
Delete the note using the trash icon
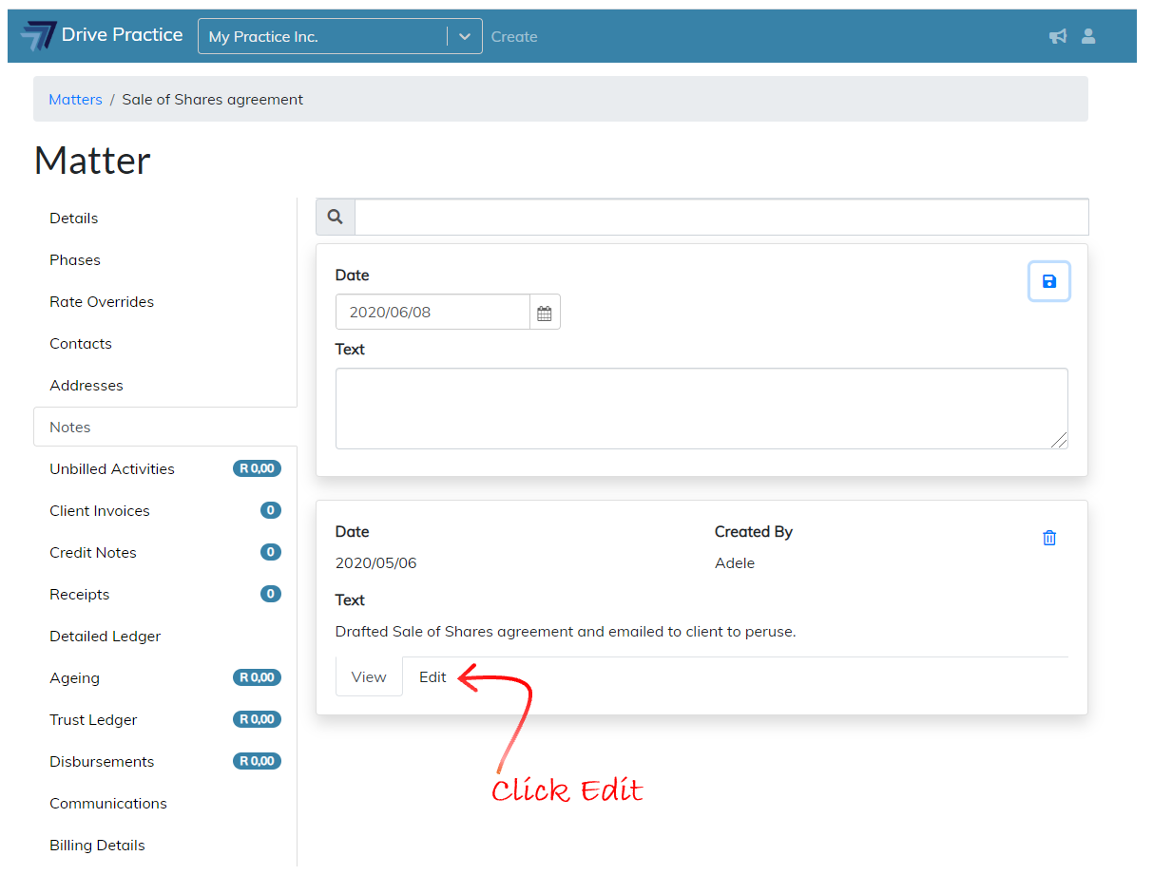pyautogui.click(x=1048, y=538)
